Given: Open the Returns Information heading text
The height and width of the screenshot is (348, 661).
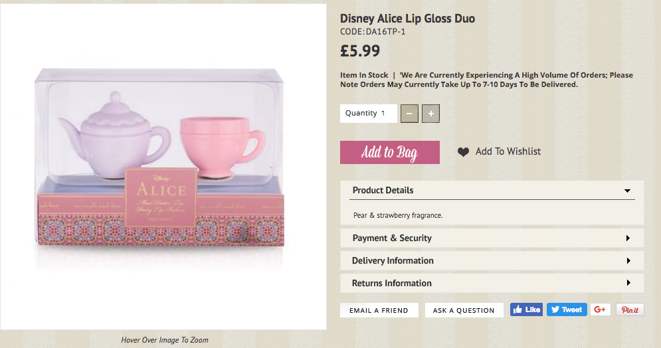Looking at the screenshot, I should click(x=391, y=284).
